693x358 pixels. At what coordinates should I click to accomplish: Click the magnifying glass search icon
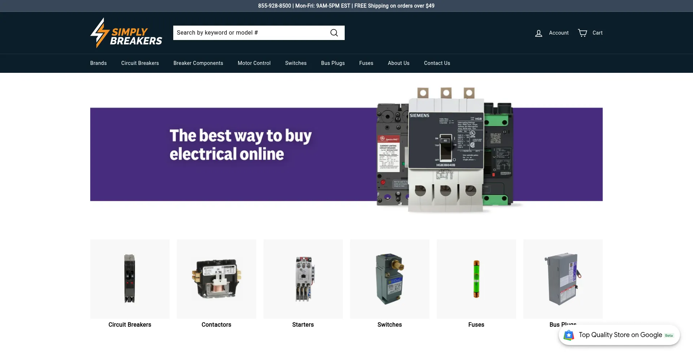[x=334, y=33]
